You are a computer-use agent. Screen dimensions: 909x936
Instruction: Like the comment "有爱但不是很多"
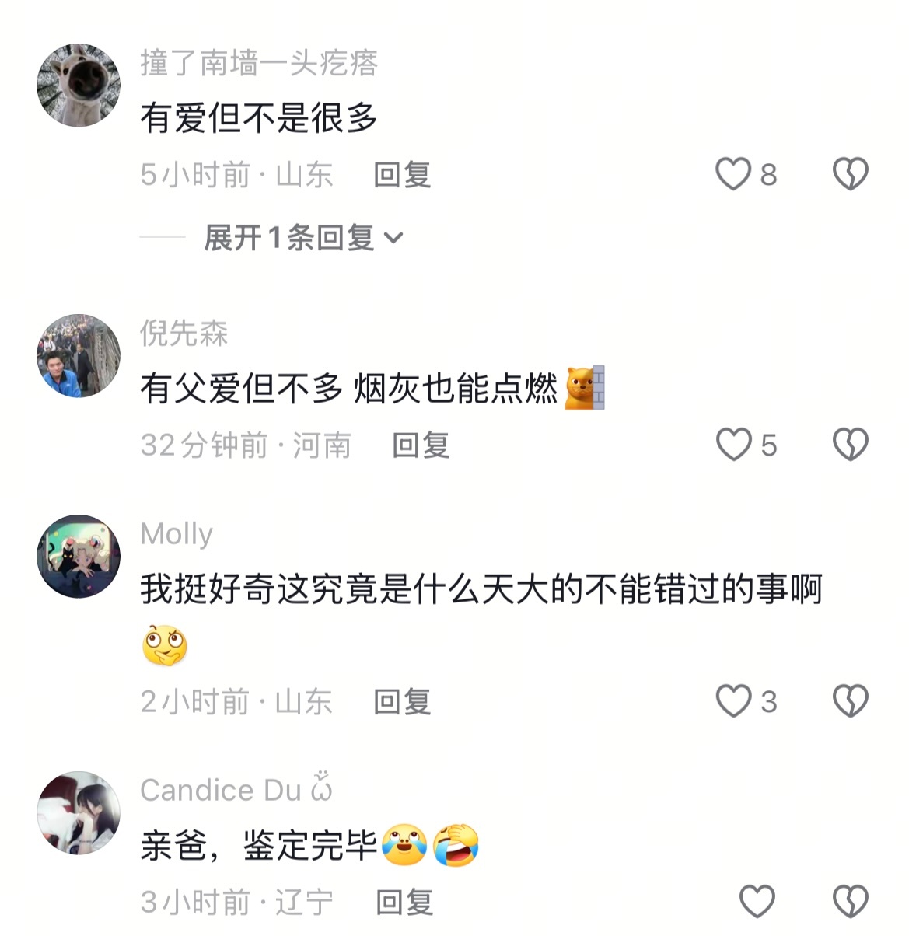pos(733,173)
